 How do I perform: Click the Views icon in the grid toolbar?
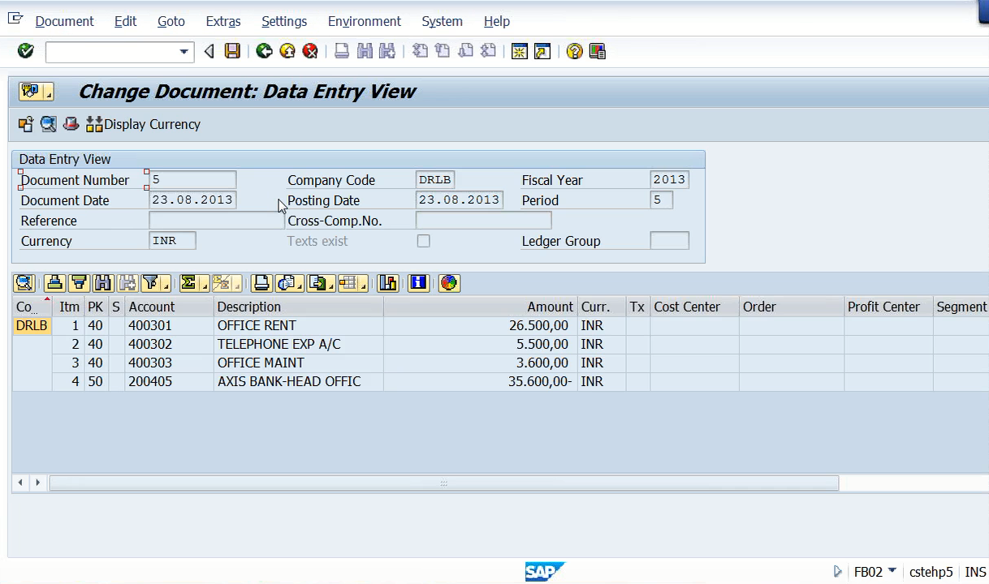click(285, 282)
